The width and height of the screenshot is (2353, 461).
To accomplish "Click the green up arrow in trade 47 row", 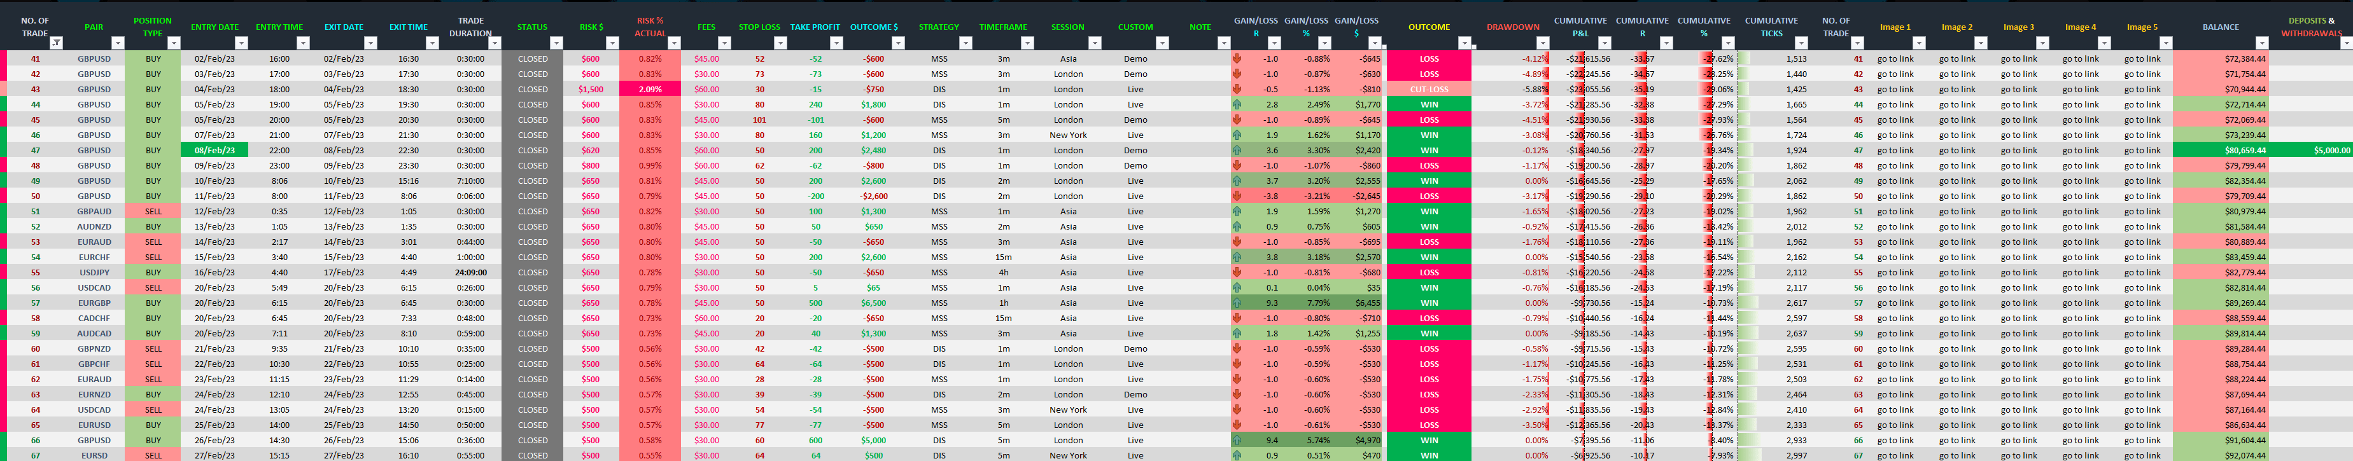I will click(1237, 151).
